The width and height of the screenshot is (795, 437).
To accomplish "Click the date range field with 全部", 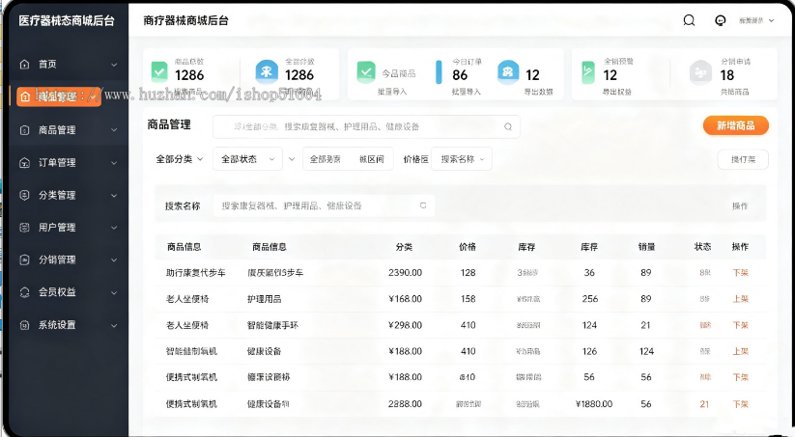I will pos(348,159).
